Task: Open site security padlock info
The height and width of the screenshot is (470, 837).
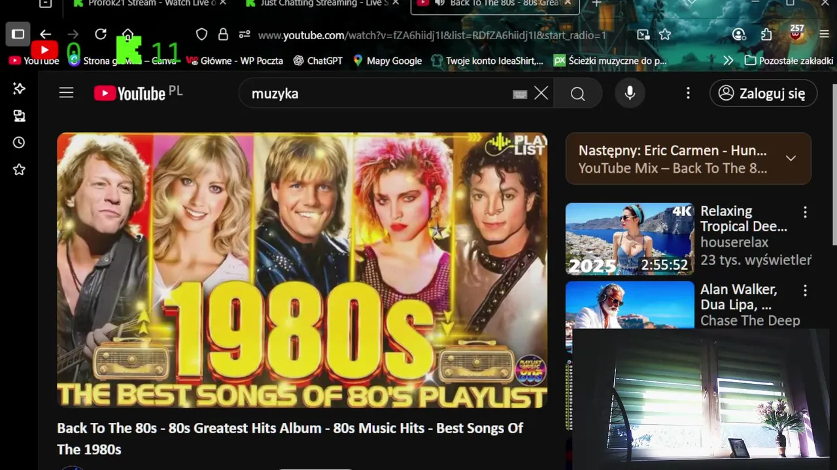Action: click(x=223, y=35)
